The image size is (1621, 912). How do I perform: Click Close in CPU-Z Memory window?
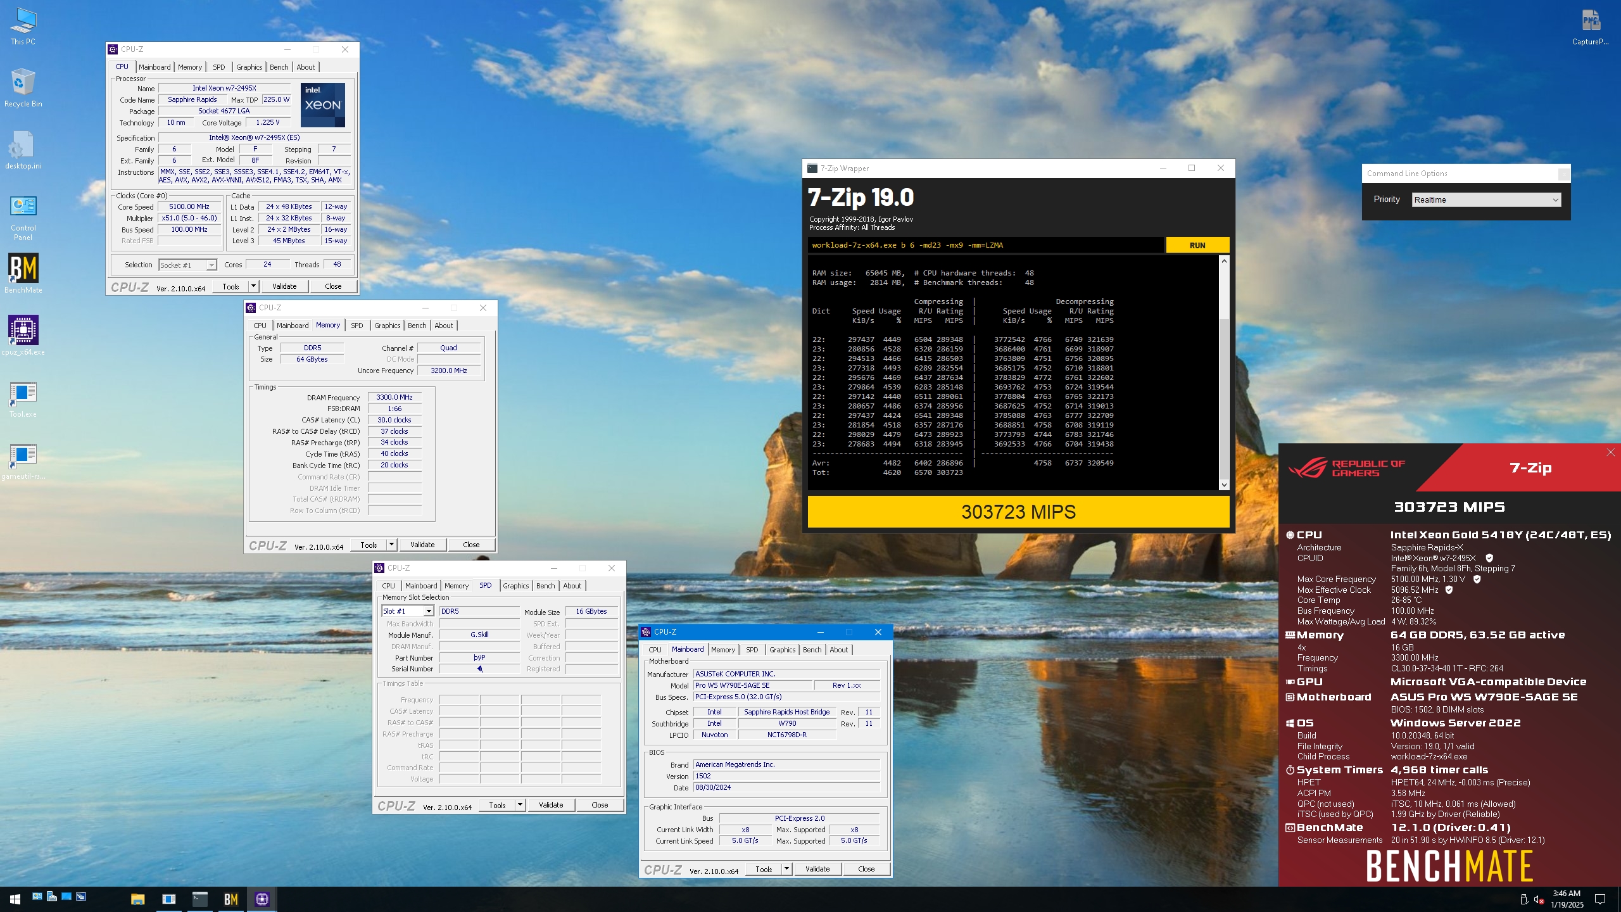[471, 545]
